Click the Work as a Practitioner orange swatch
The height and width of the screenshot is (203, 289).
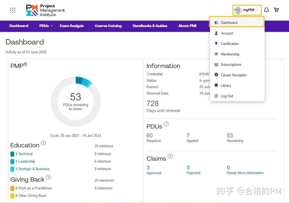pyautogui.click(x=12, y=189)
